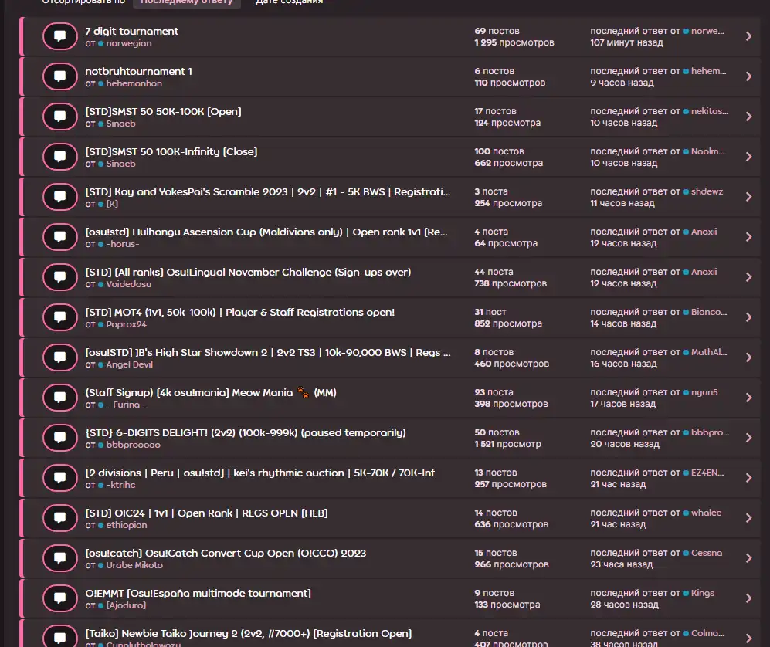Select the thread icon for Osu!Lingual November Challenge
This screenshot has width=770, height=647.
click(60, 277)
